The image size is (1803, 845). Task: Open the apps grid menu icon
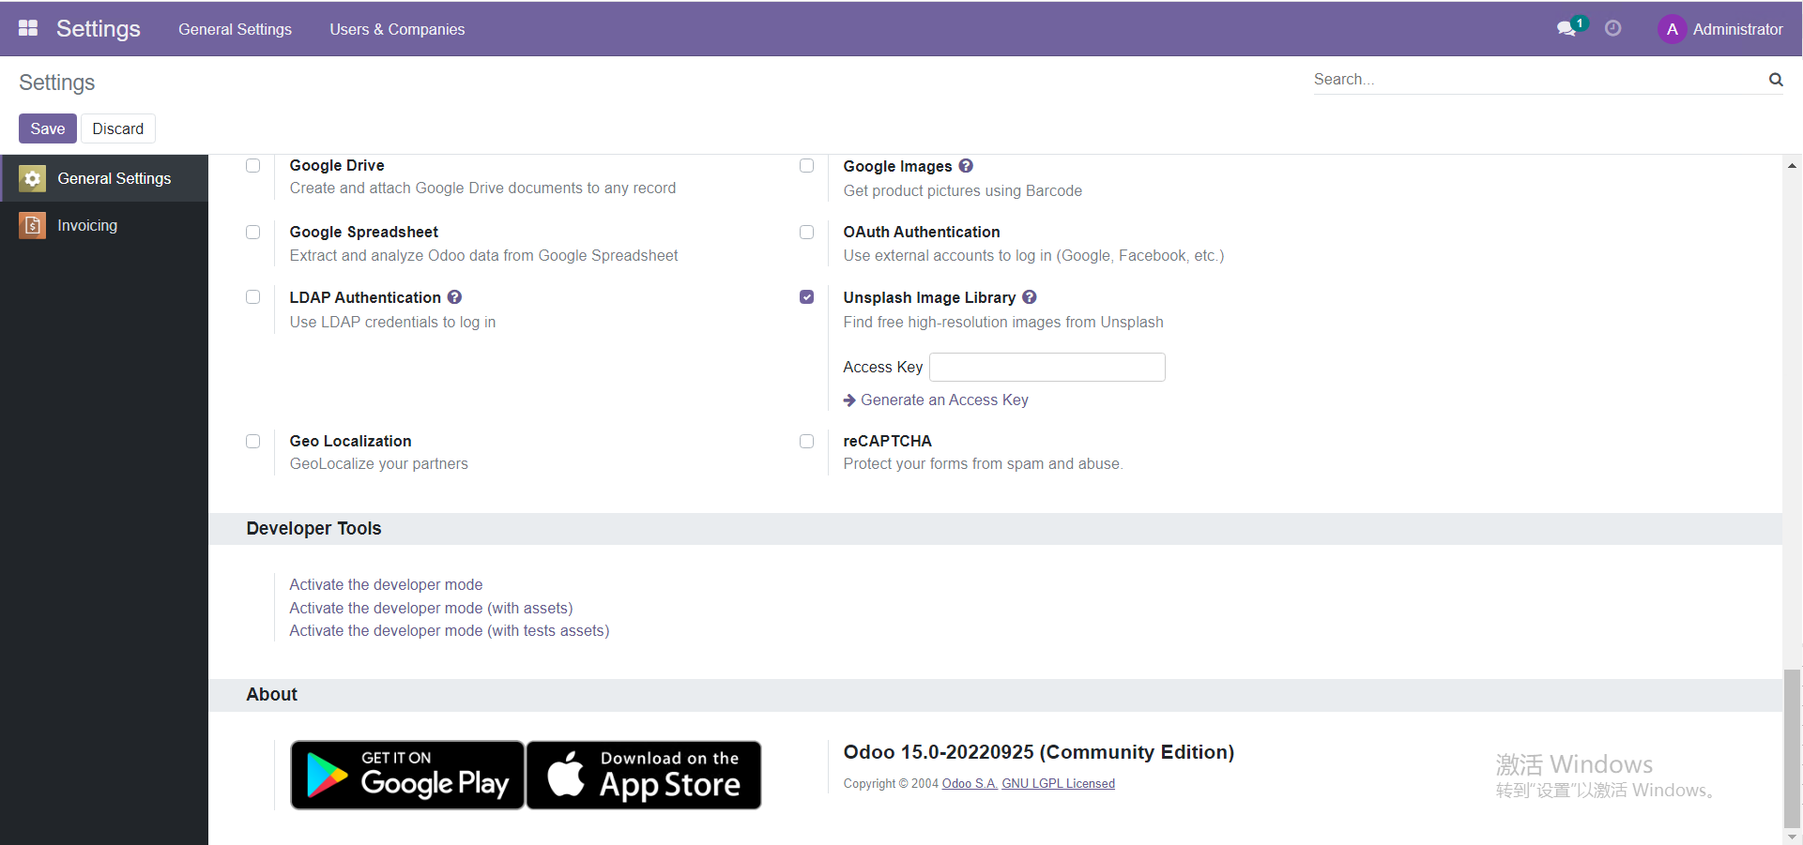pos(28,28)
